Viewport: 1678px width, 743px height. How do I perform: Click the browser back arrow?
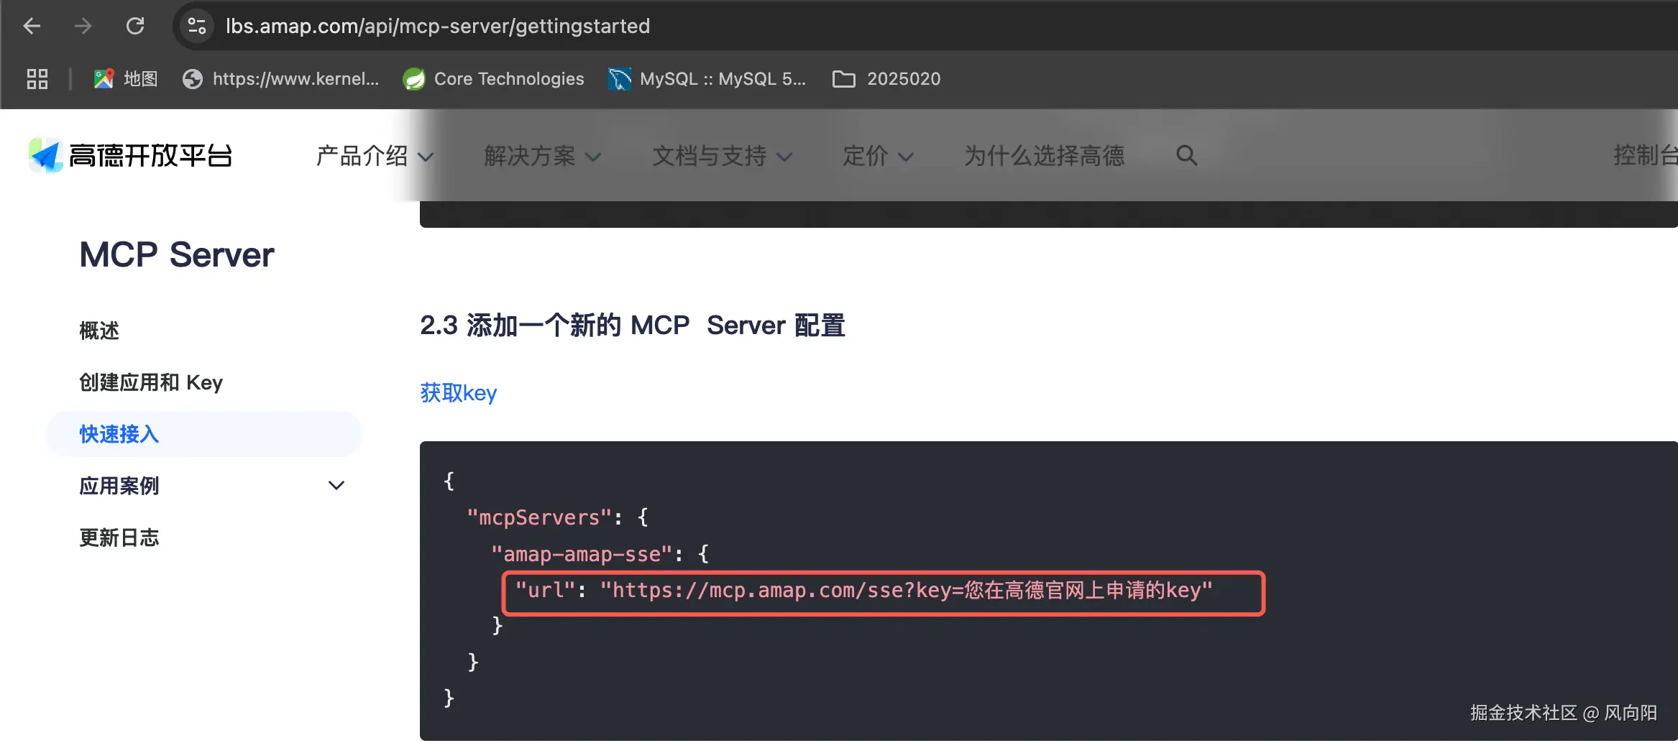(32, 27)
